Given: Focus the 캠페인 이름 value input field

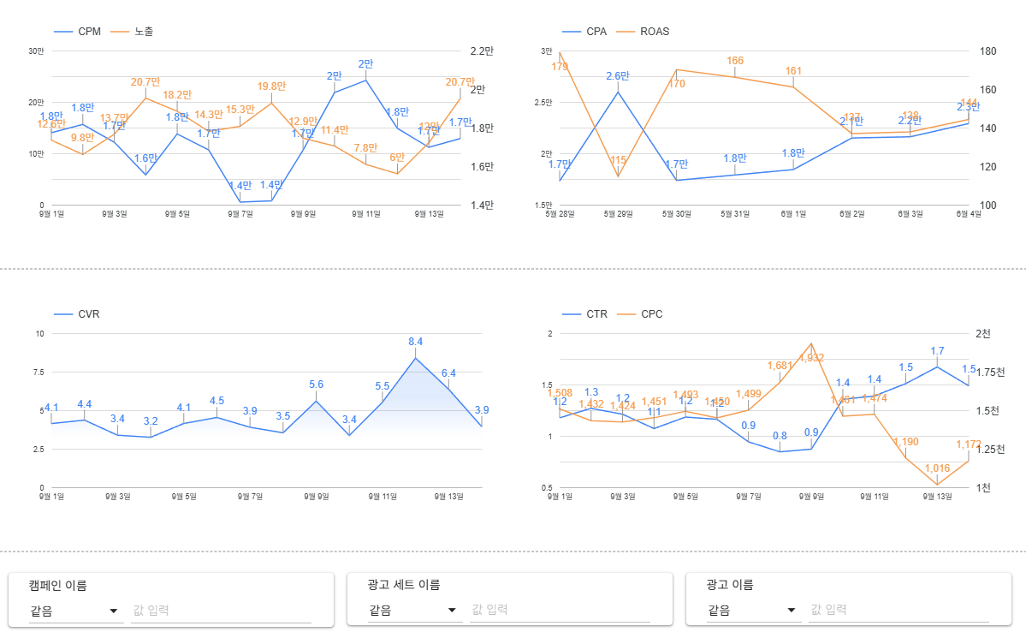Looking at the screenshot, I should (x=221, y=611).
